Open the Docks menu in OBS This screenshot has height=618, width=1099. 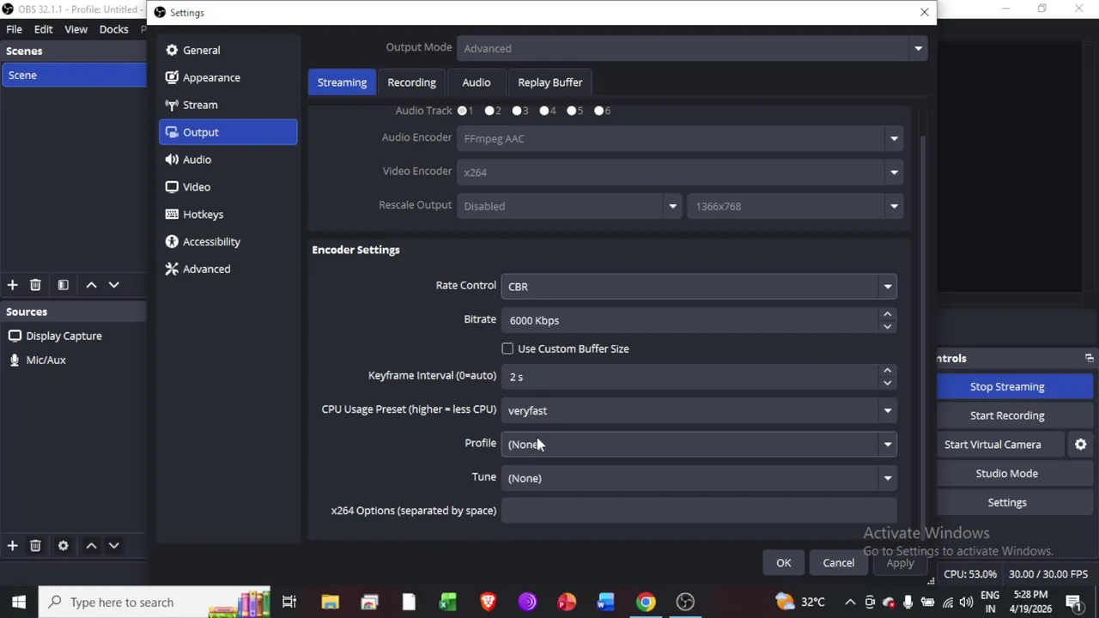tap(113, 29)
